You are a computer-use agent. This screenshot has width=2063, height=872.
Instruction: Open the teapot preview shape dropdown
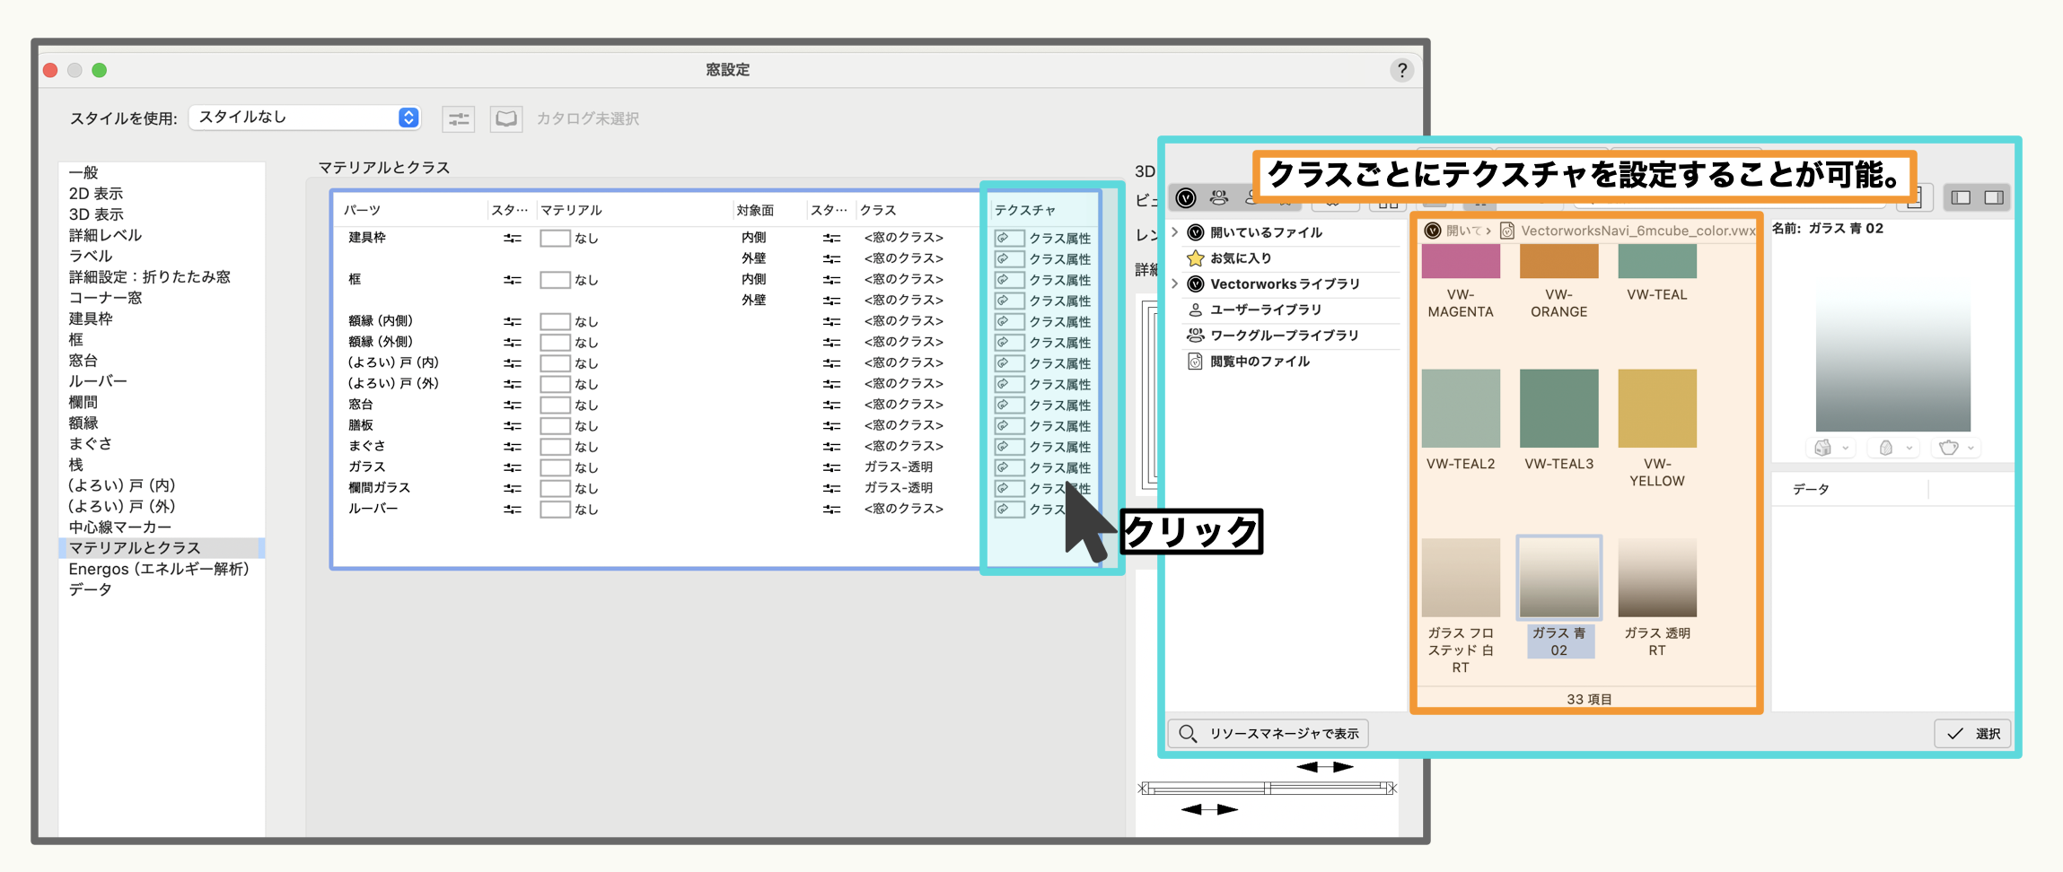point(1956,448)
